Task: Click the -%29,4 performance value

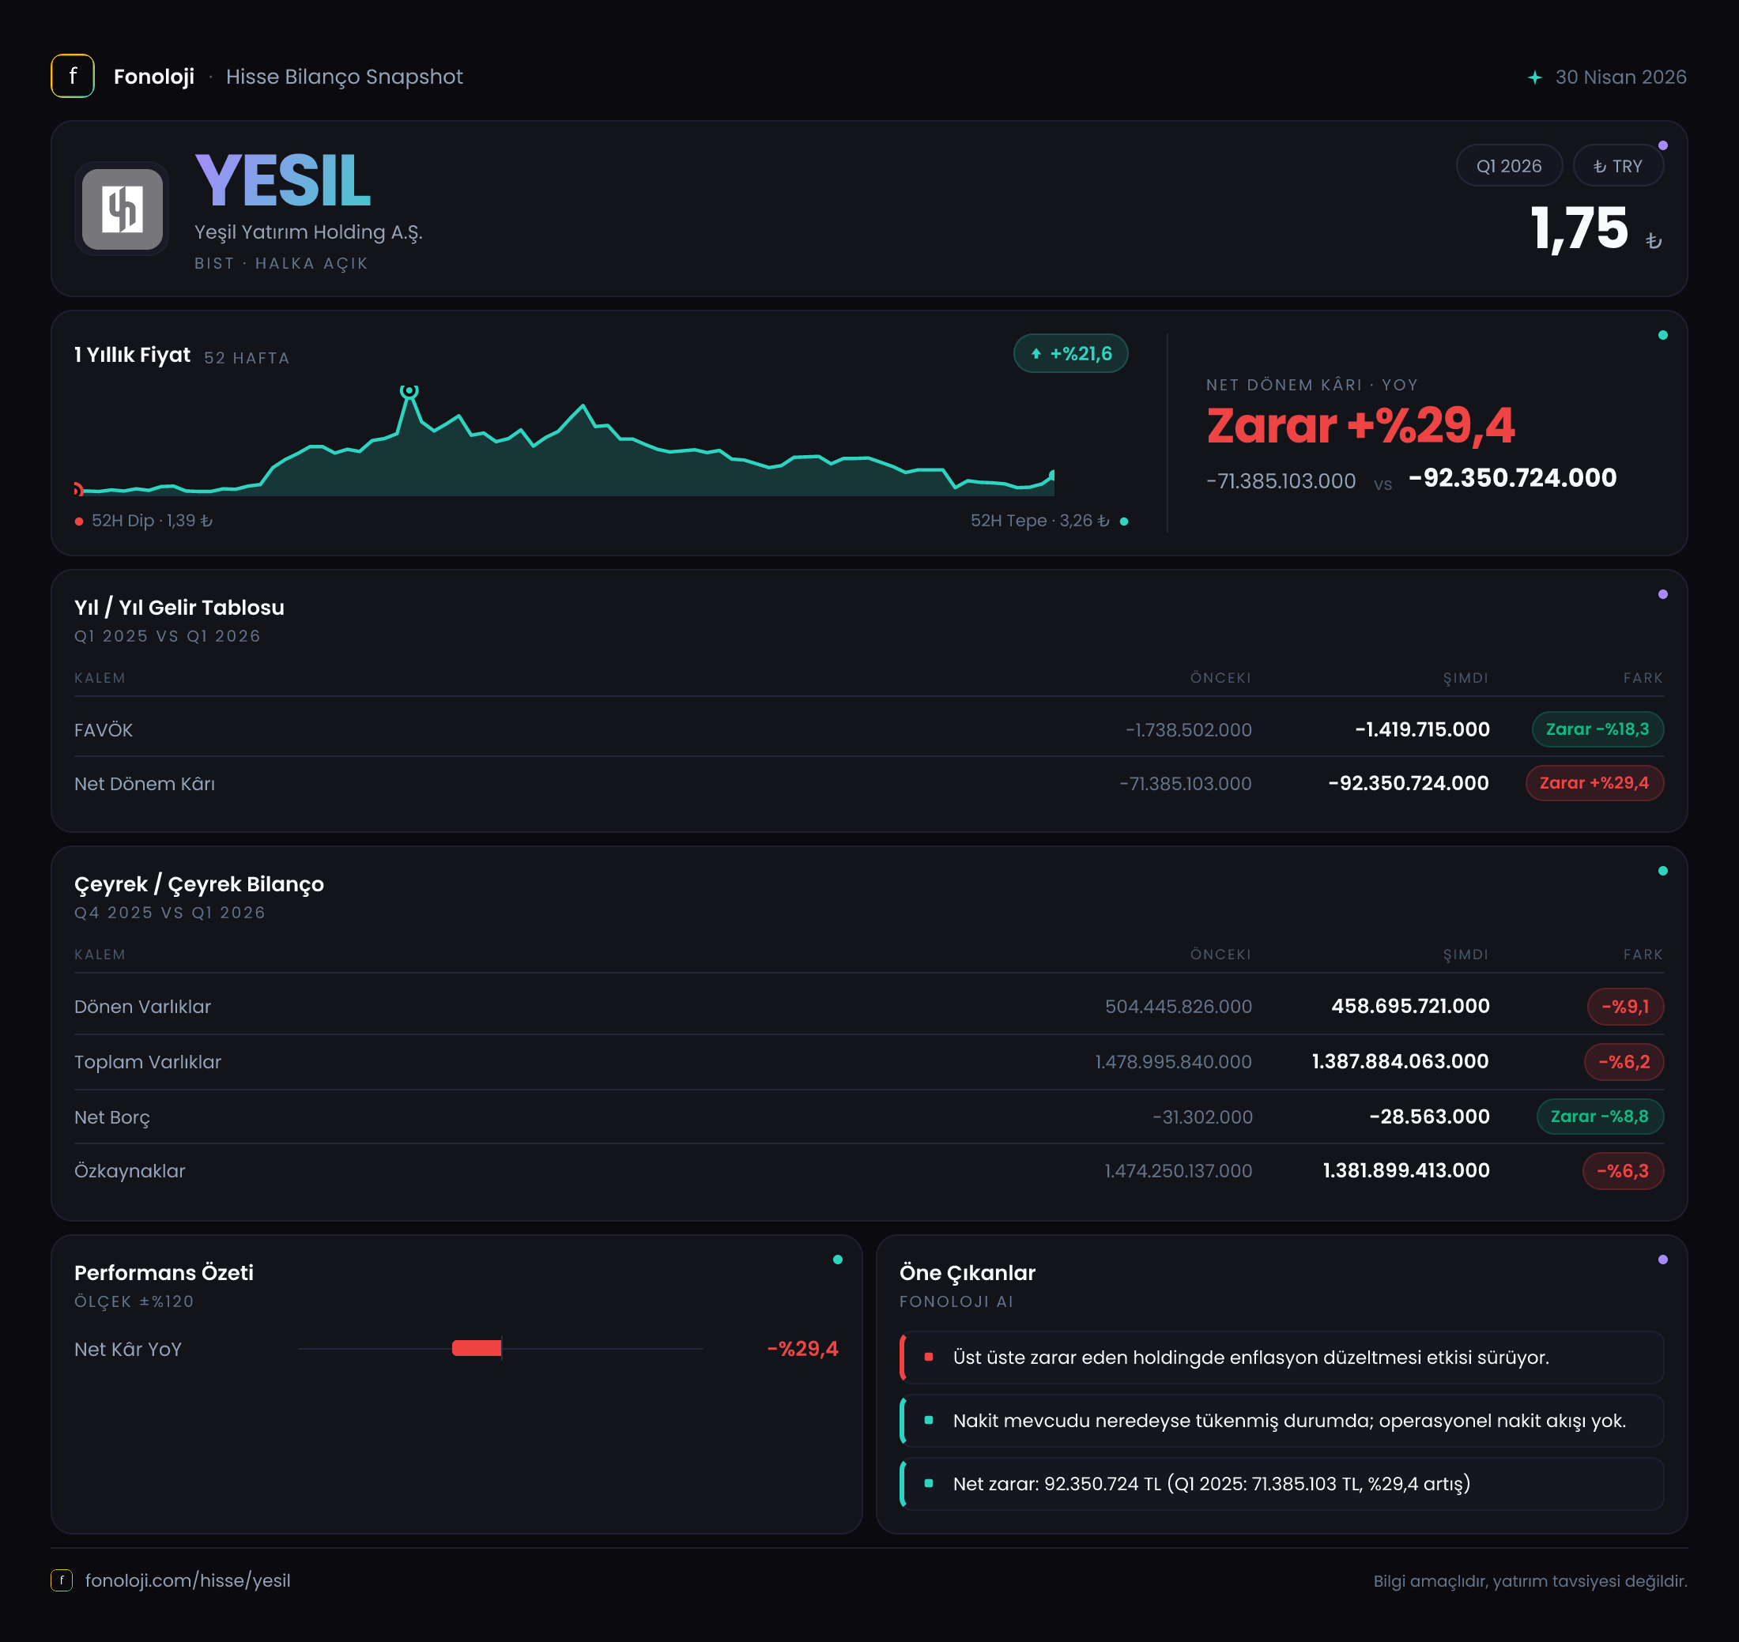Action: pyautogui.click(x=802, y=1349)
